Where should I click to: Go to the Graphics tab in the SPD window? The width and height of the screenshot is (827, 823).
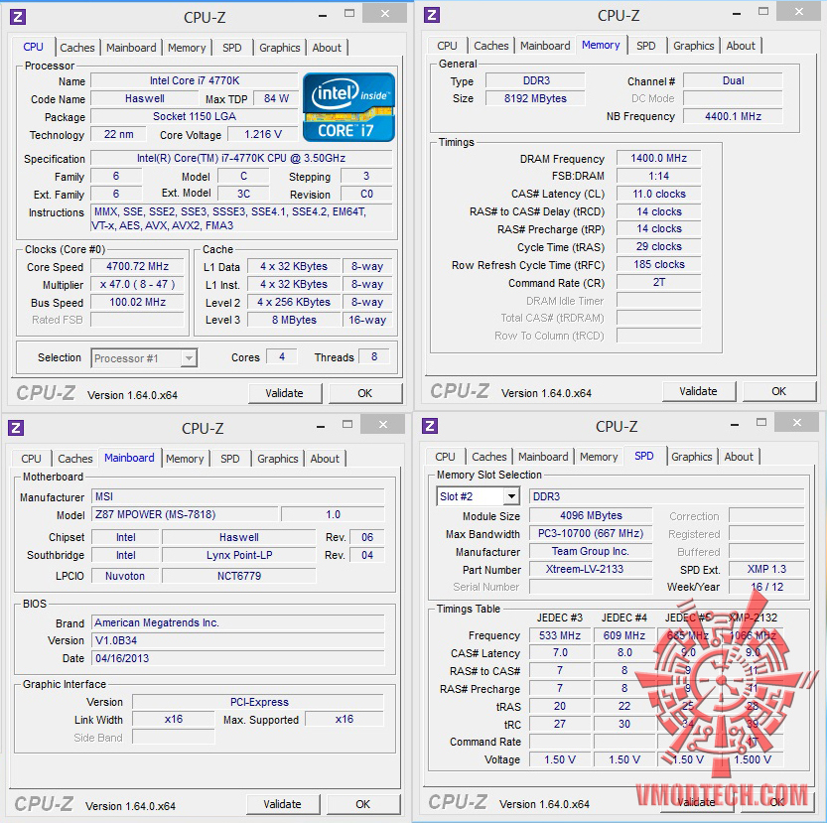click(x=691, y=457)
